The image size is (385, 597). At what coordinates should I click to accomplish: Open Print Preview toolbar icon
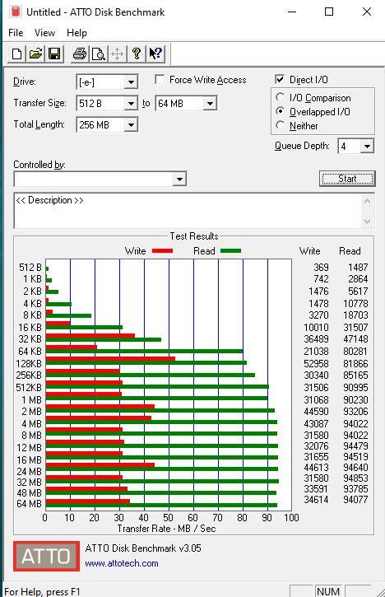click(x=99, y=54)
